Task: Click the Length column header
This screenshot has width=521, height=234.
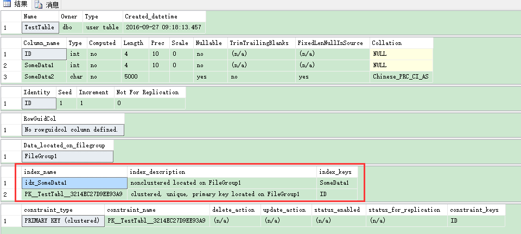Action: (135, 43)
